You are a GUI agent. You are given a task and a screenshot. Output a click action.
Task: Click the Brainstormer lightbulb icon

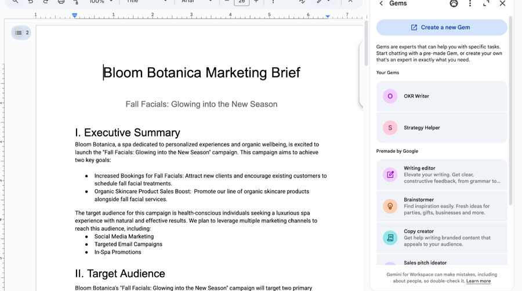coord(390,206)
